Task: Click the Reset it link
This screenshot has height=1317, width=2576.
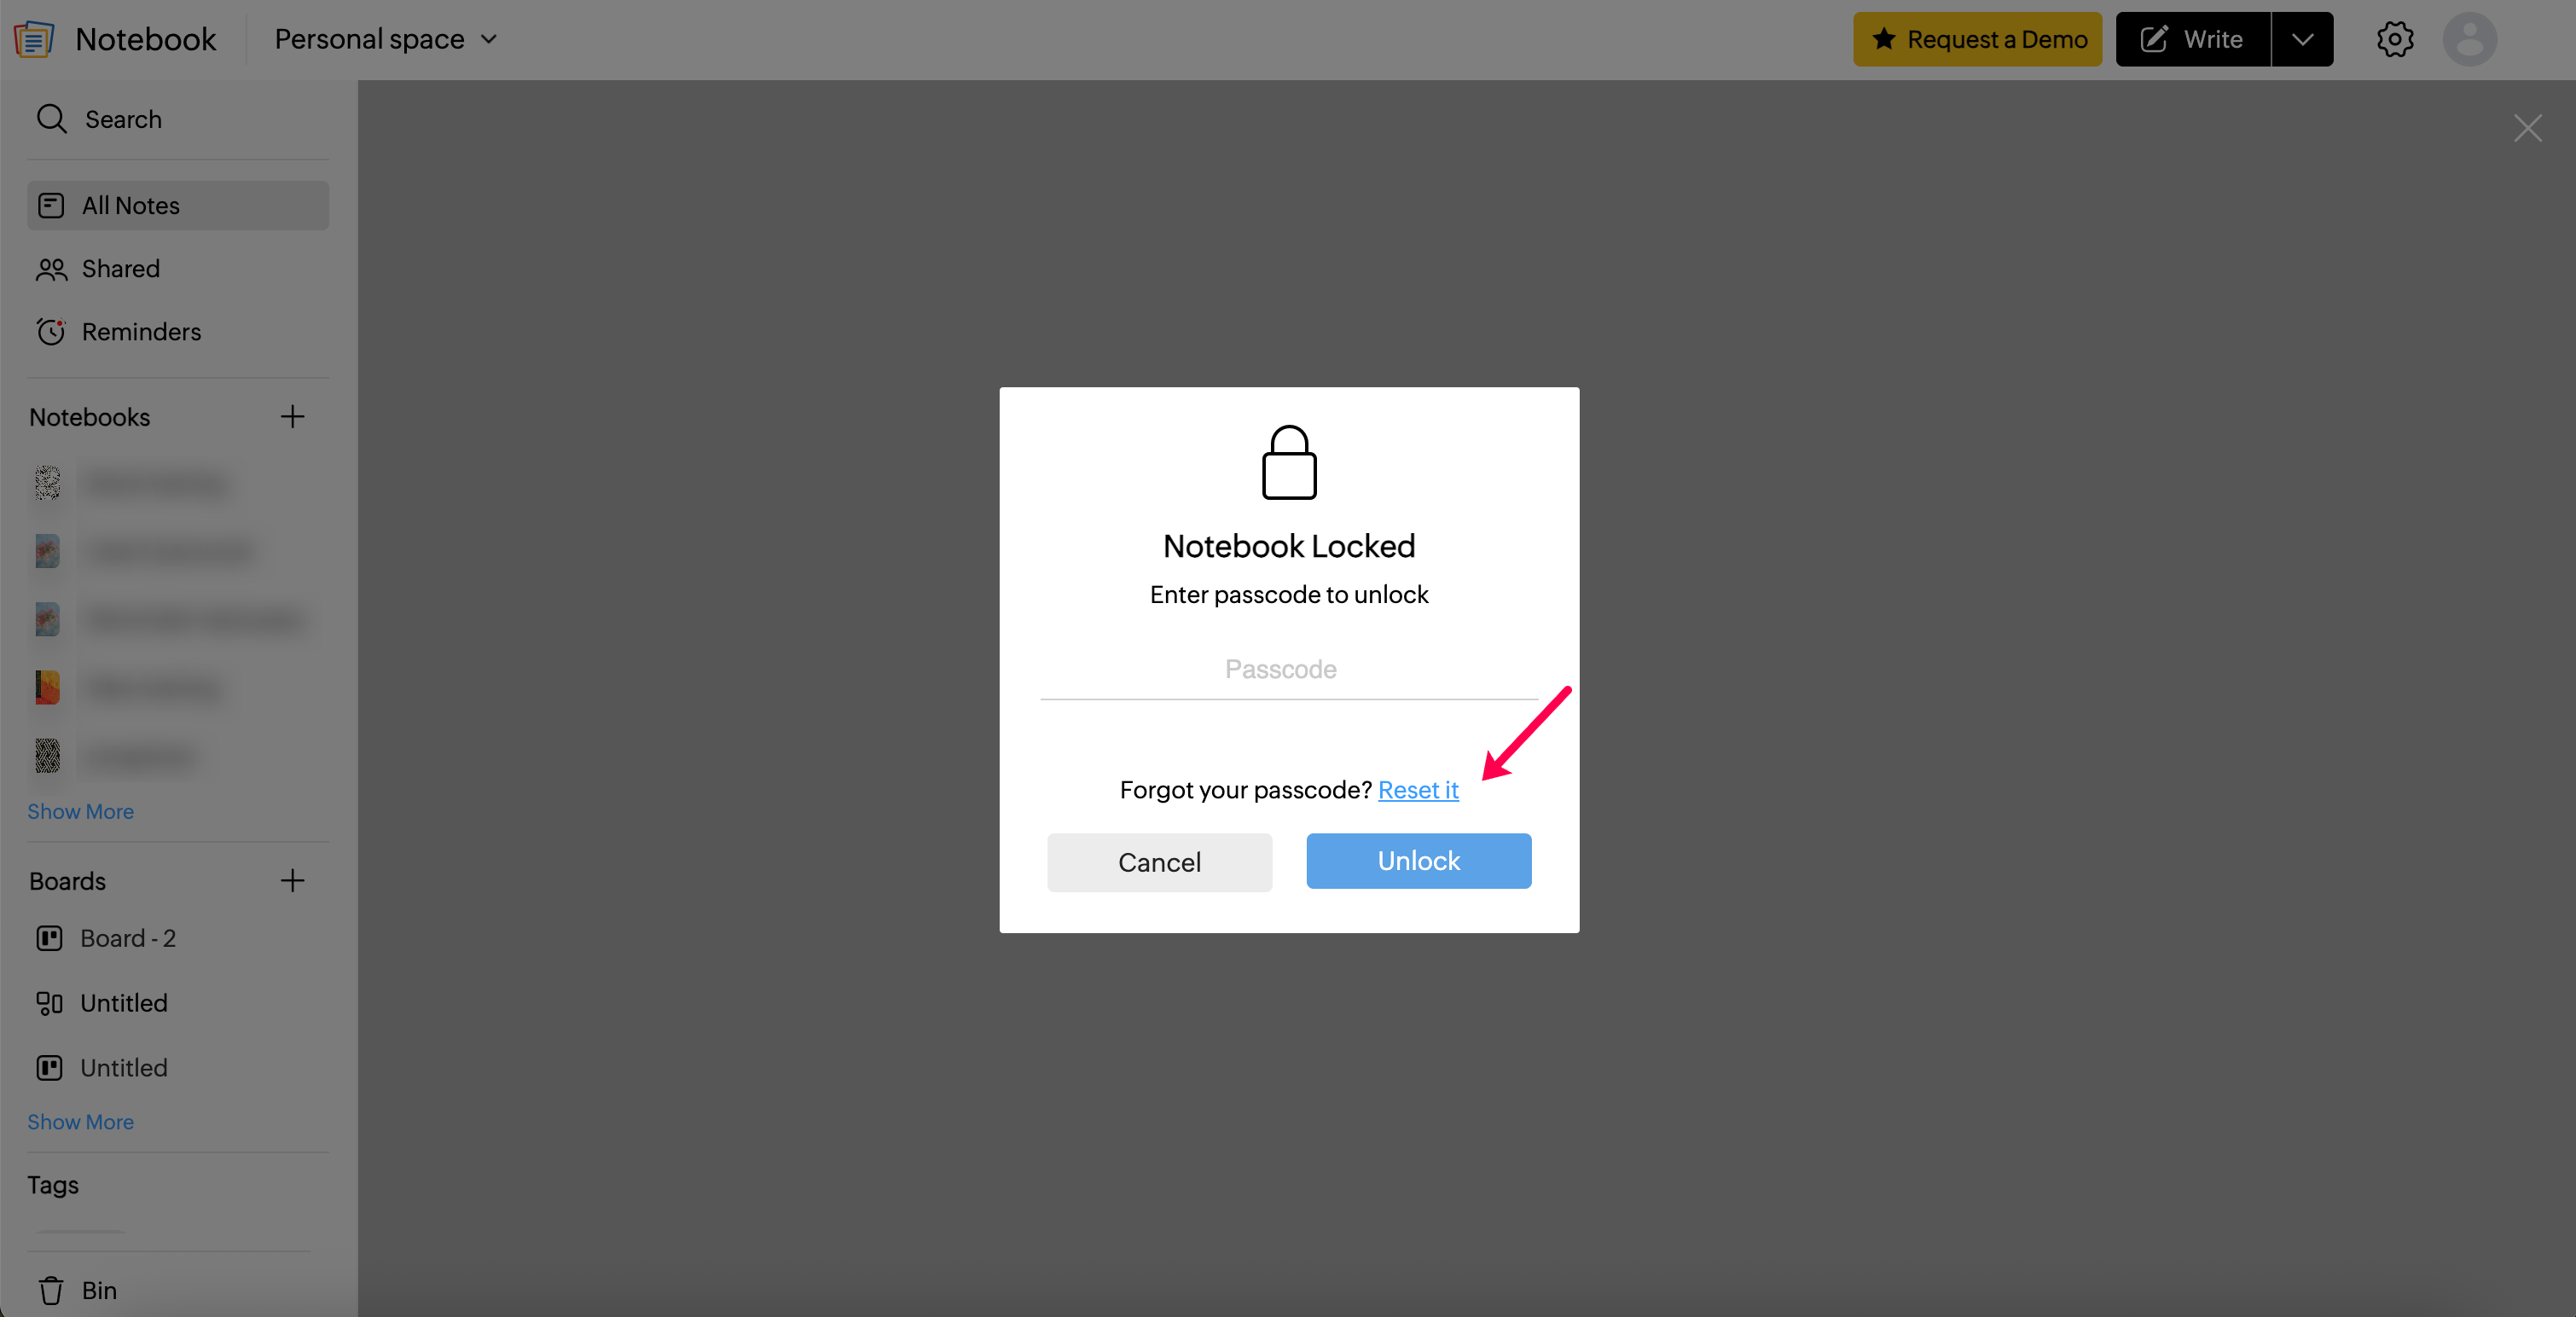Action: [1418, 789]
